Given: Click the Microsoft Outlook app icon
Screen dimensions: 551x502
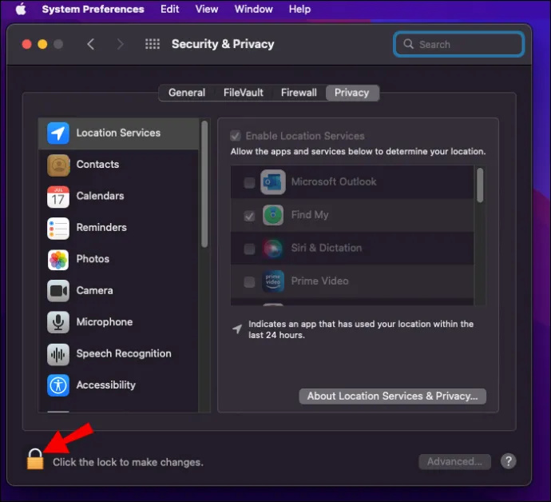Looking at the screenshot, I should coord(273,182).
